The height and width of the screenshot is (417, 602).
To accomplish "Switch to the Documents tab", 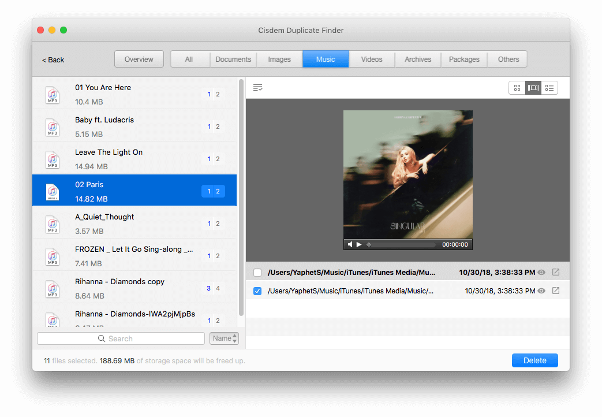I will coord(233,59).
